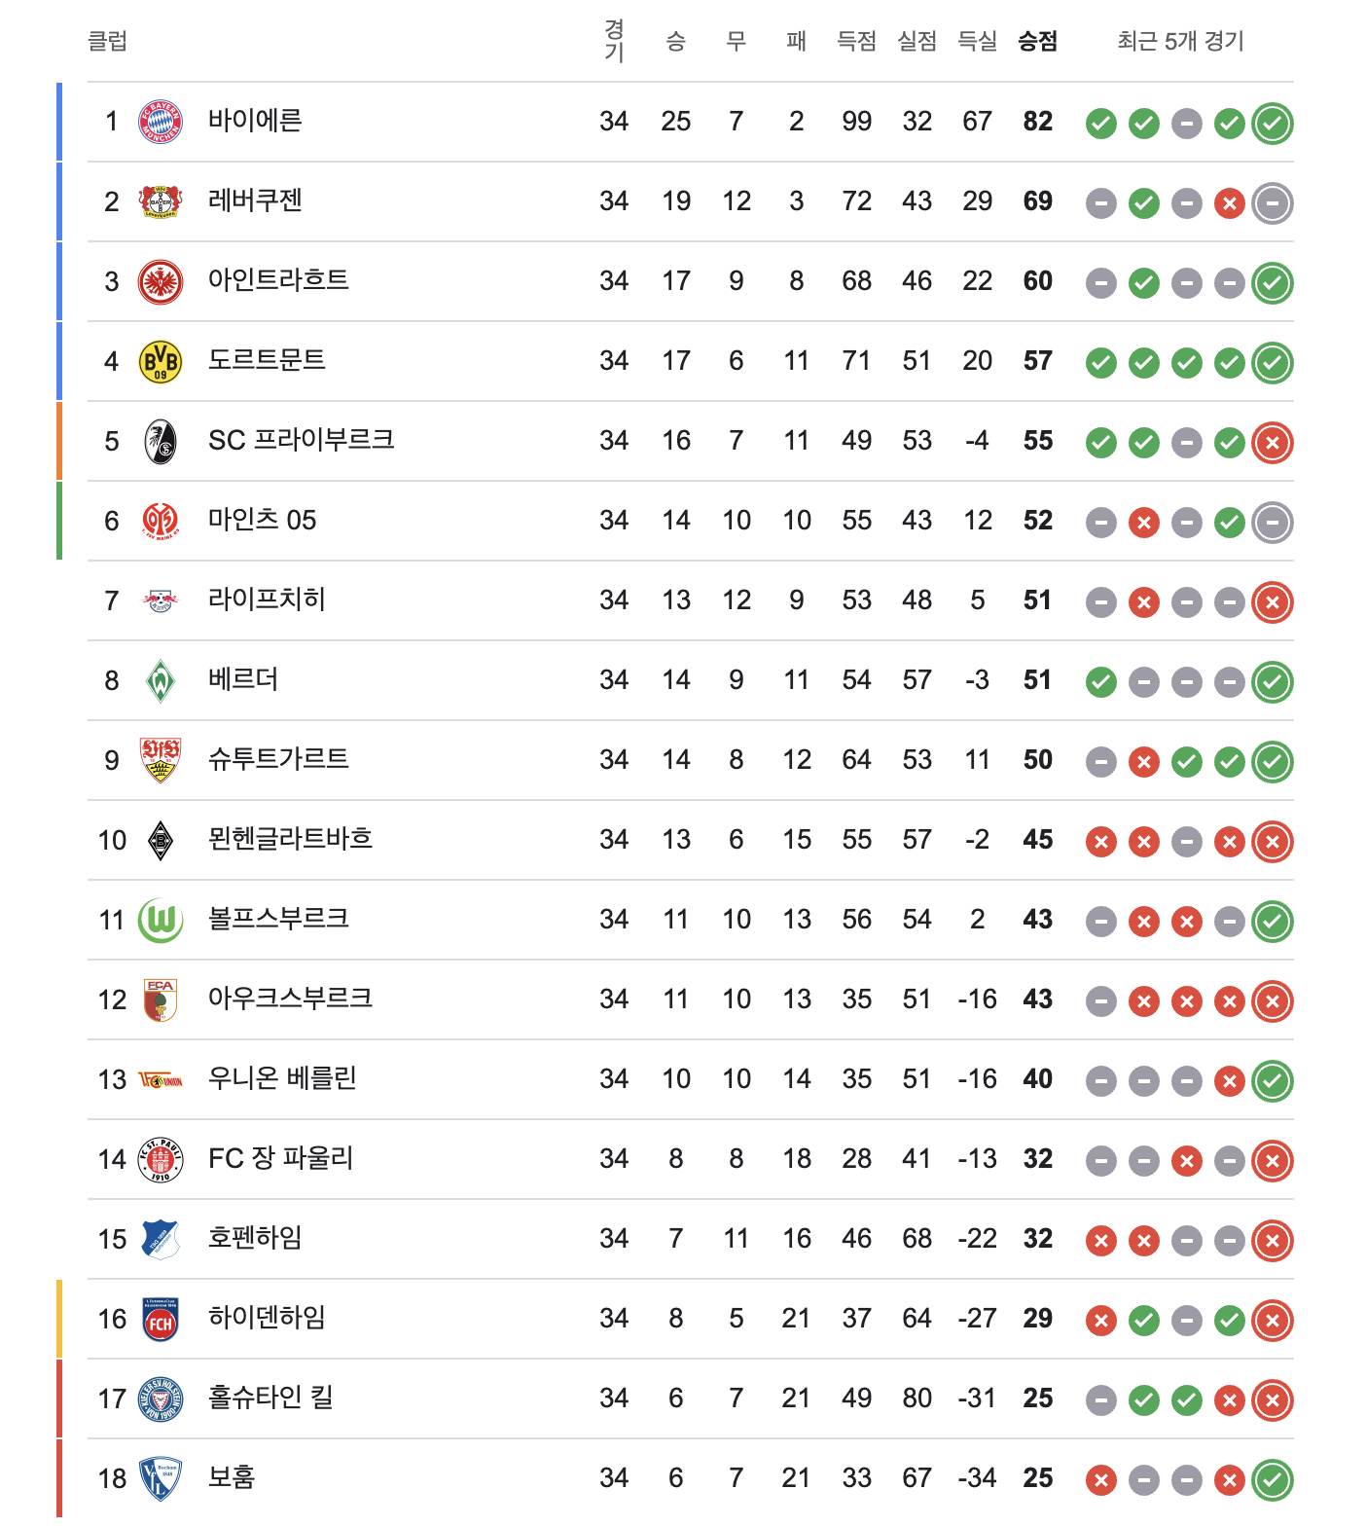The width and height of the screenshot is (1366, 1526).
Task: Click the Heidenheim FCH logo
Action: 161,1319
